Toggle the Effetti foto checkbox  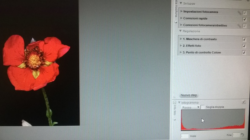pyautogui.click(x=244, y=46)
